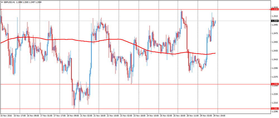Click the 16 Nov 09:00 time label
The height and width of the screenshot is (118, 279).
pyautogui.click(x=33, y=115)
